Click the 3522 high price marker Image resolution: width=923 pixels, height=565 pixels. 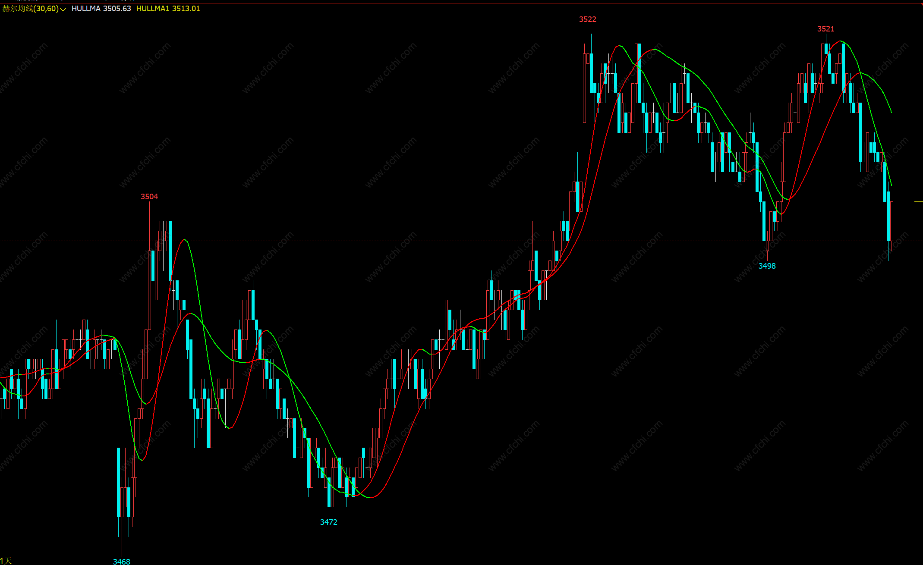[x=587, y=19]
